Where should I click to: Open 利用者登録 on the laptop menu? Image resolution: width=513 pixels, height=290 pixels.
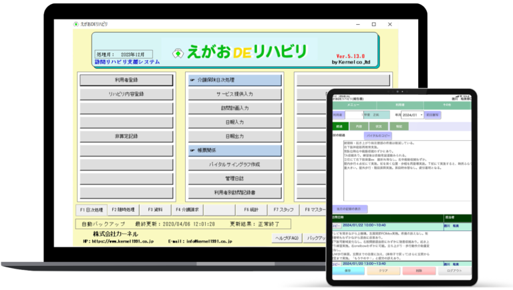click(126, 80)
